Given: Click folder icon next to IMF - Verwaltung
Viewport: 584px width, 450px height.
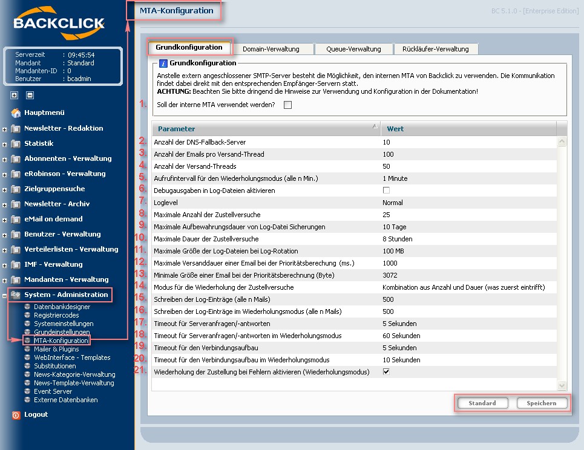Looking at the screenshot, I should pos(16,265).
